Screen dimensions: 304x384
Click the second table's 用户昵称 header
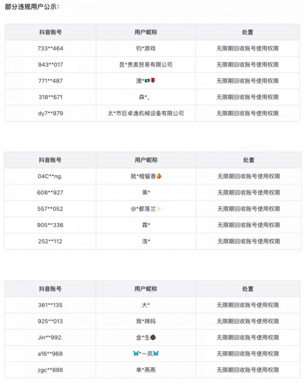coord(146,160)
